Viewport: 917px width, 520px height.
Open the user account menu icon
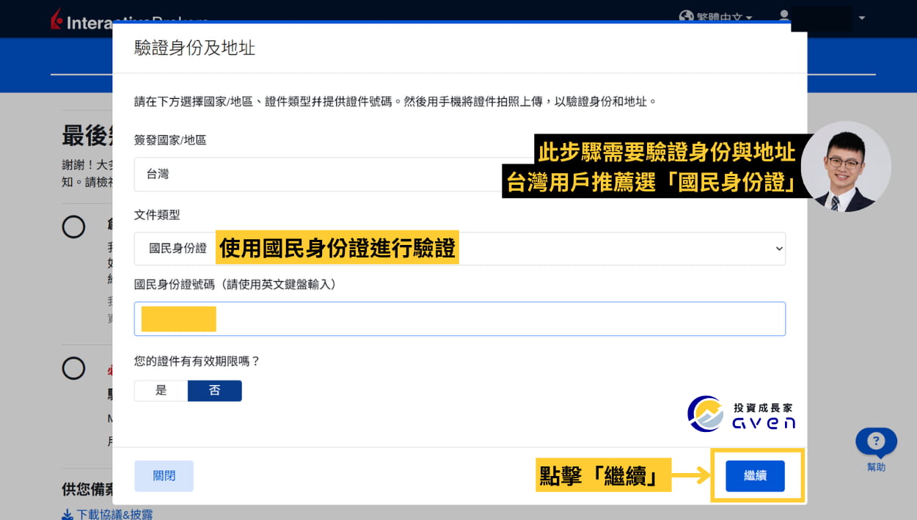point(784,17)
